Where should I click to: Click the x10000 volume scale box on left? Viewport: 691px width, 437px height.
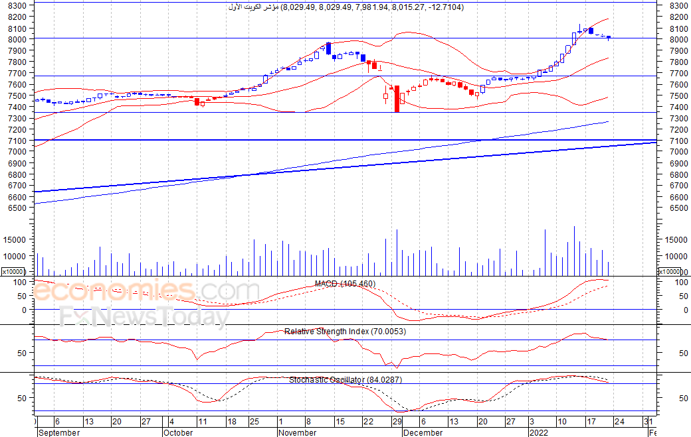[x=13, y=272]
